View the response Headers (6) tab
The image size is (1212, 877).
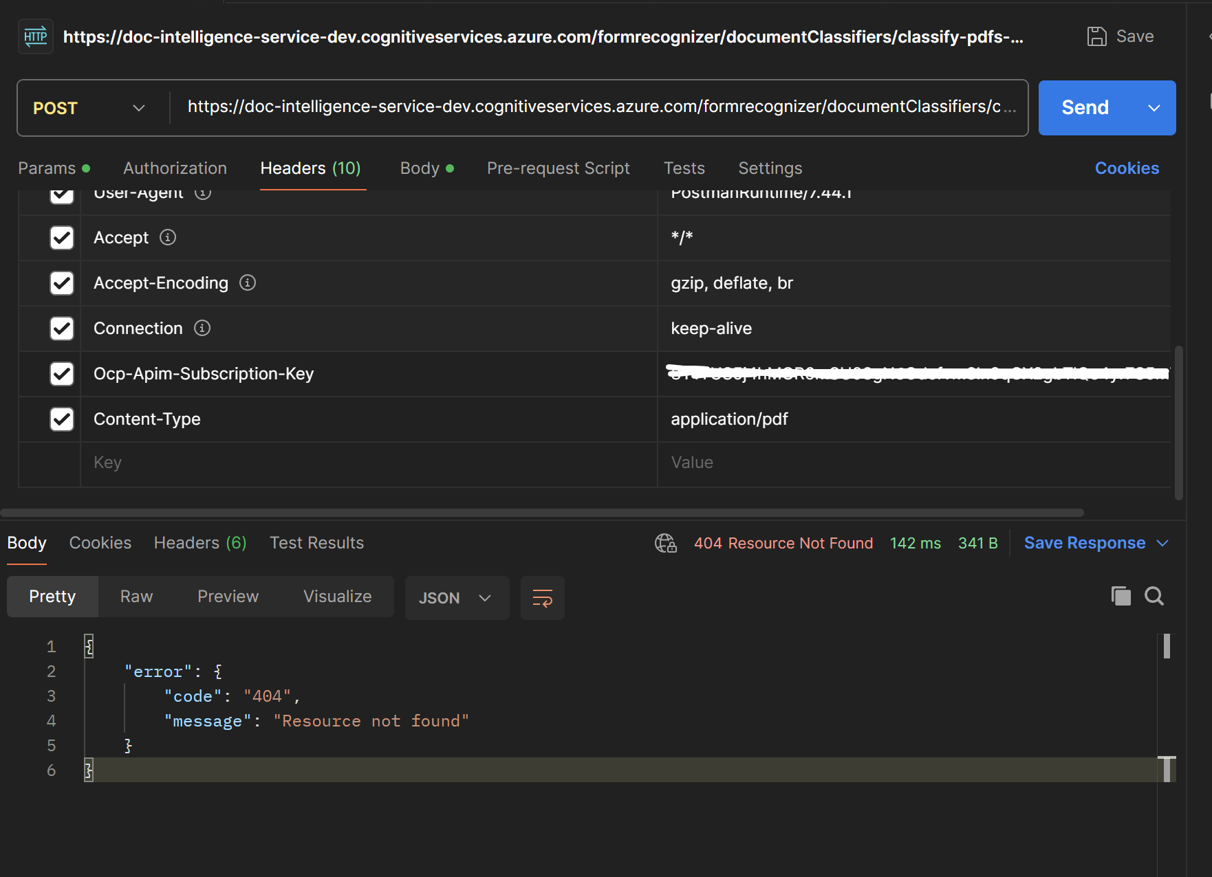[200, 543]
